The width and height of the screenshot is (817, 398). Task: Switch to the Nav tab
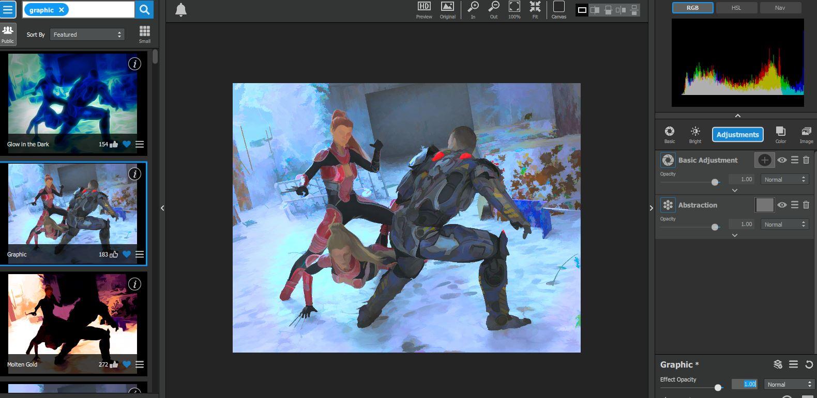coord(780,8)
